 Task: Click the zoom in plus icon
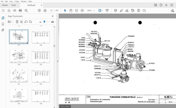pos(82,11)
